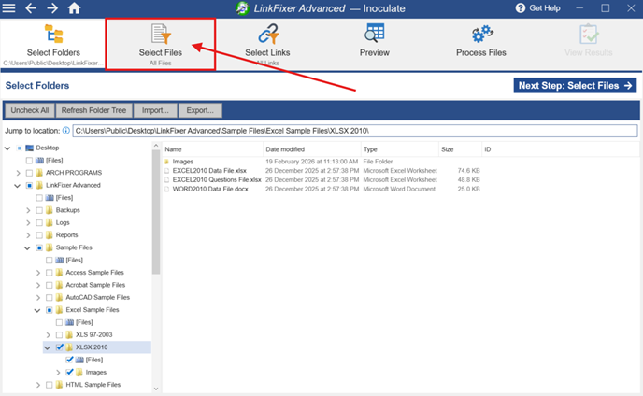This screenshot has width=643, height=396.
Task: Expand the Backups folder
Action: (x=28, y=210)
